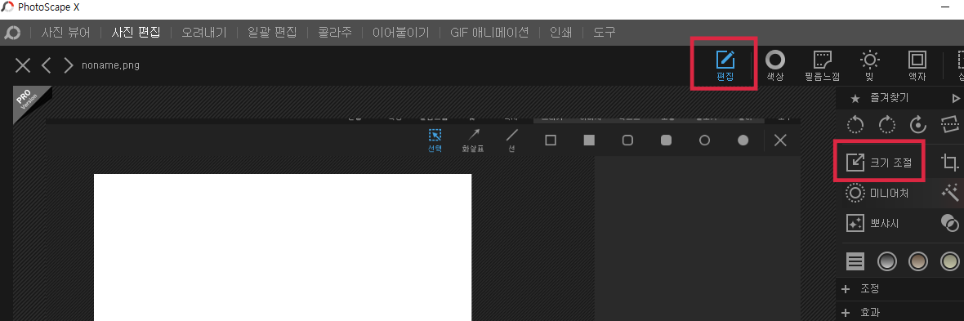Apply the gray circle filter preset

[886, 261]
